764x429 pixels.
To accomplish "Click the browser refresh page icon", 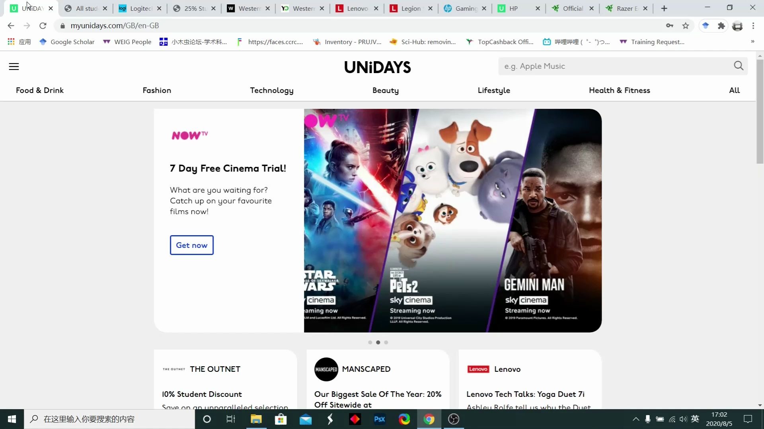I will point(43,26).
